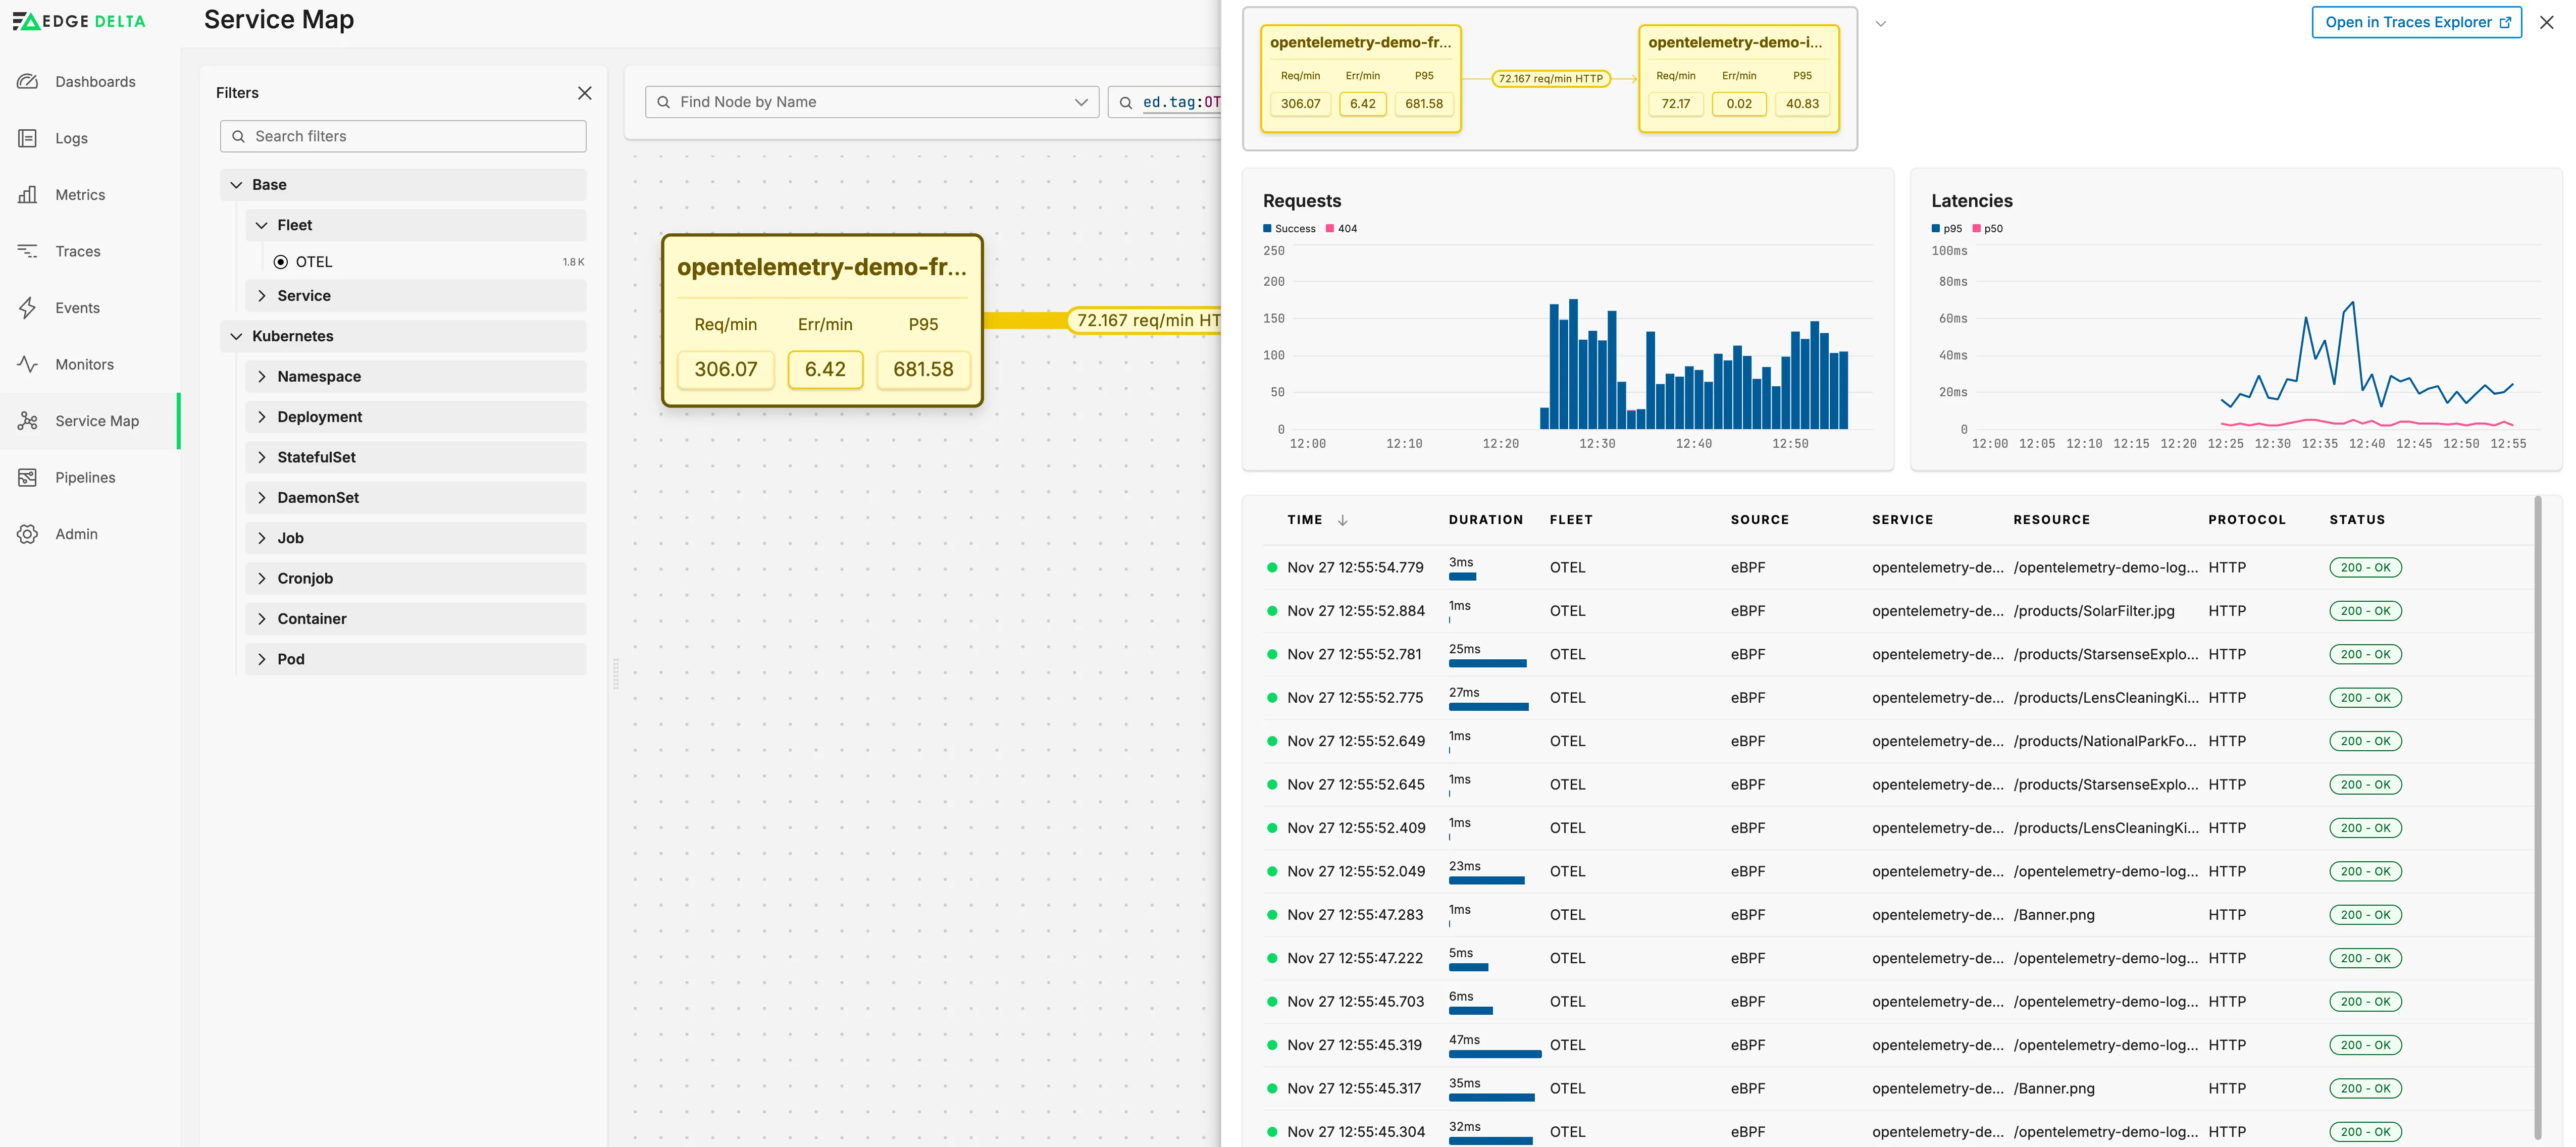Screen dimensions: 2576x1147
Task: Click the Find Node search icon
Action: click(663, 102)
